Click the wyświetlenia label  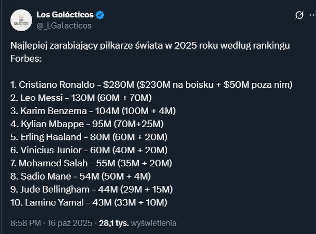point(154,223)
